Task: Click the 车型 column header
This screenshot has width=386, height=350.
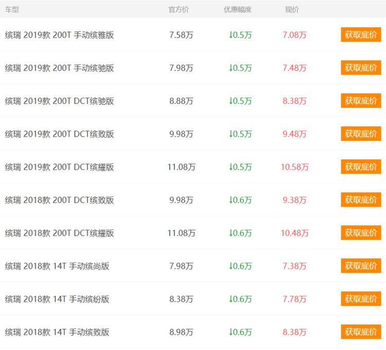Action: click(12, 10)
